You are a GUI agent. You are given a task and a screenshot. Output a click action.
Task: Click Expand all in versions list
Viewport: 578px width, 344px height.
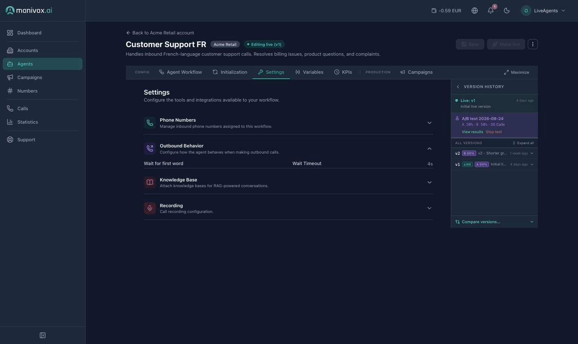pyautogui.click(x=523, y=143)
